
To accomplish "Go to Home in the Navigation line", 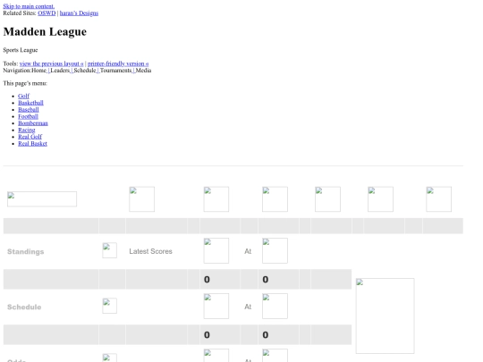I will pos(38,71).
